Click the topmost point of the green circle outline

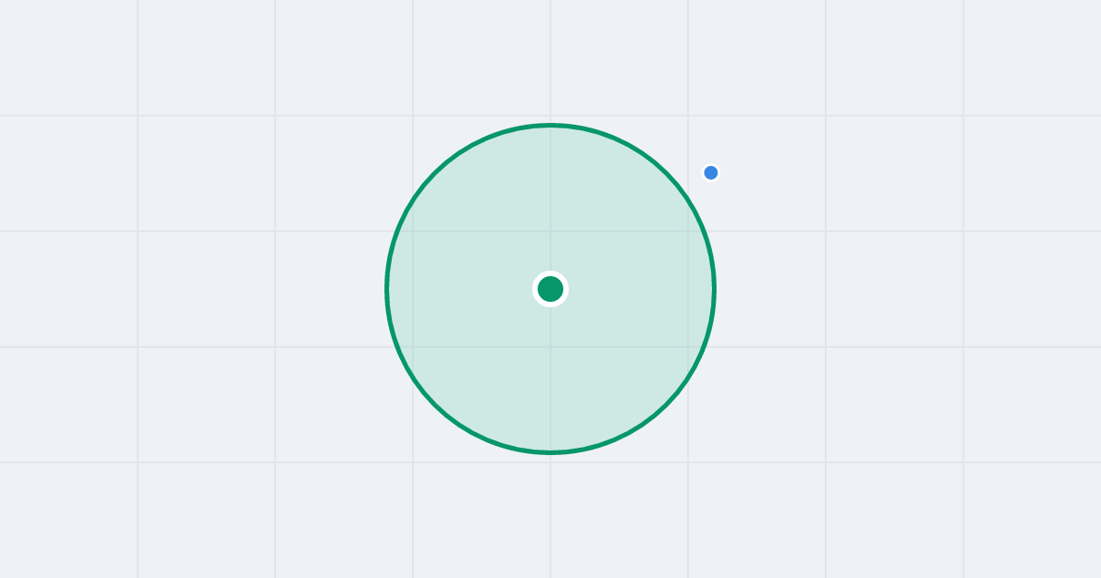(550, 125)
